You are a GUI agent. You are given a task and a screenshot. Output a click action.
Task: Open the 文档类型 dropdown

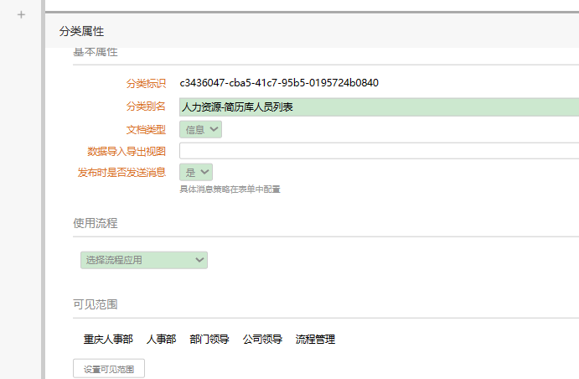[200, 129]
